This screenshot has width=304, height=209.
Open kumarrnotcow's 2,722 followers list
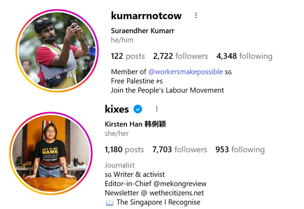pyautogui.click(x=181, y=56)
